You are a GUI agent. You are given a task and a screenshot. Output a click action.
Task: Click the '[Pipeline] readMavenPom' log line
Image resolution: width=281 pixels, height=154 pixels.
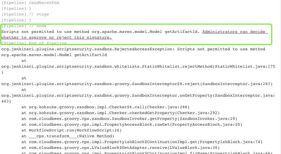click(30, 3)
